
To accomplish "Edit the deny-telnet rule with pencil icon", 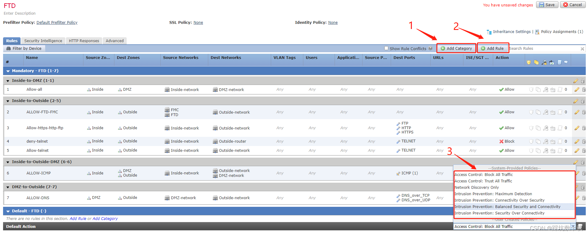I will 577,141.
